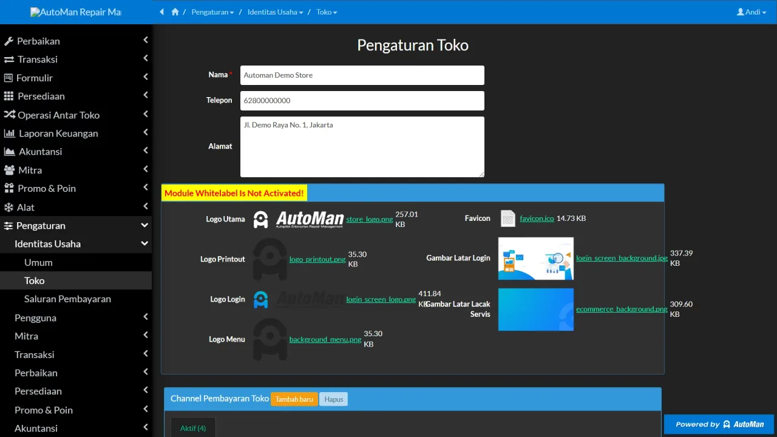Open the favicon.ico file link
The height and width of the screenshot is (437, 777).
click(x=537, y=218)
